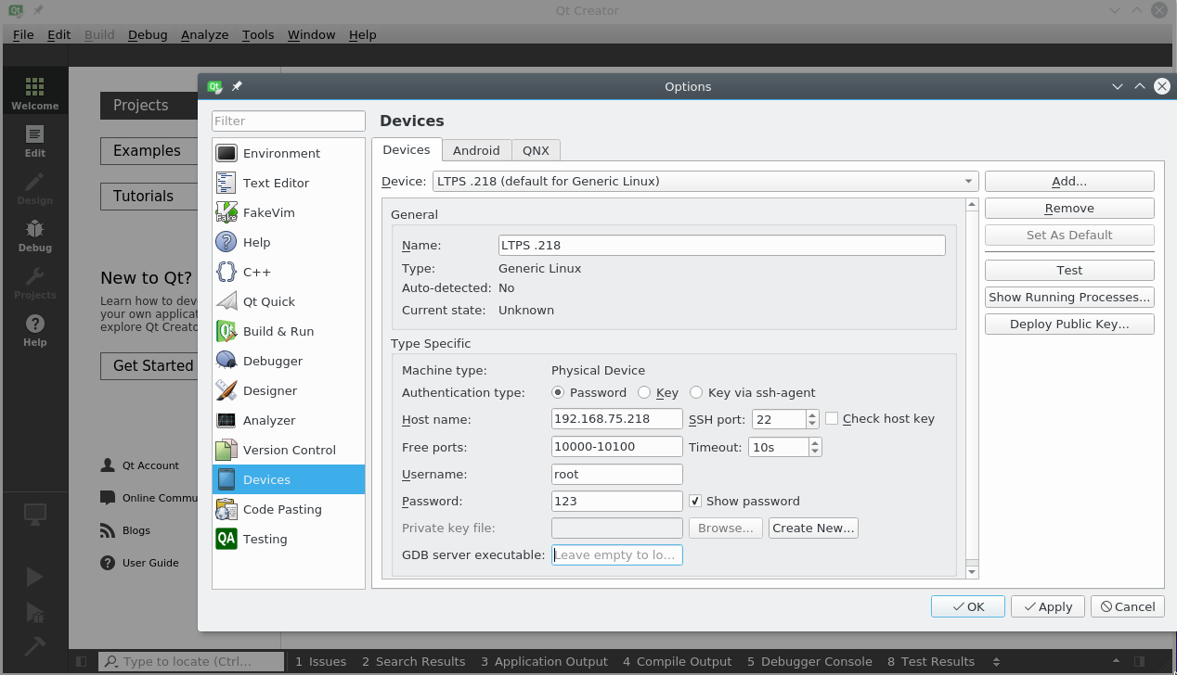
Task: Open the Testing QA icon
Action: 226,539
